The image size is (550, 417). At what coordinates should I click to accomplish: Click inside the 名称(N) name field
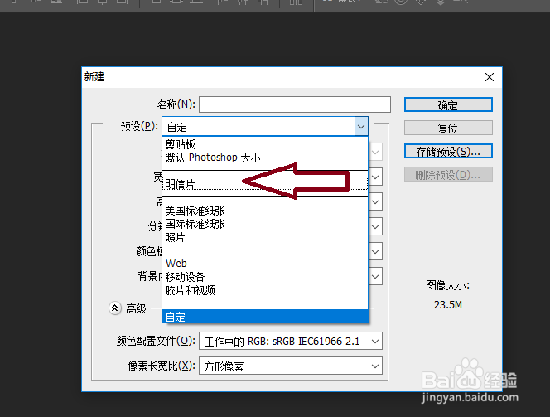coord(295,104)
